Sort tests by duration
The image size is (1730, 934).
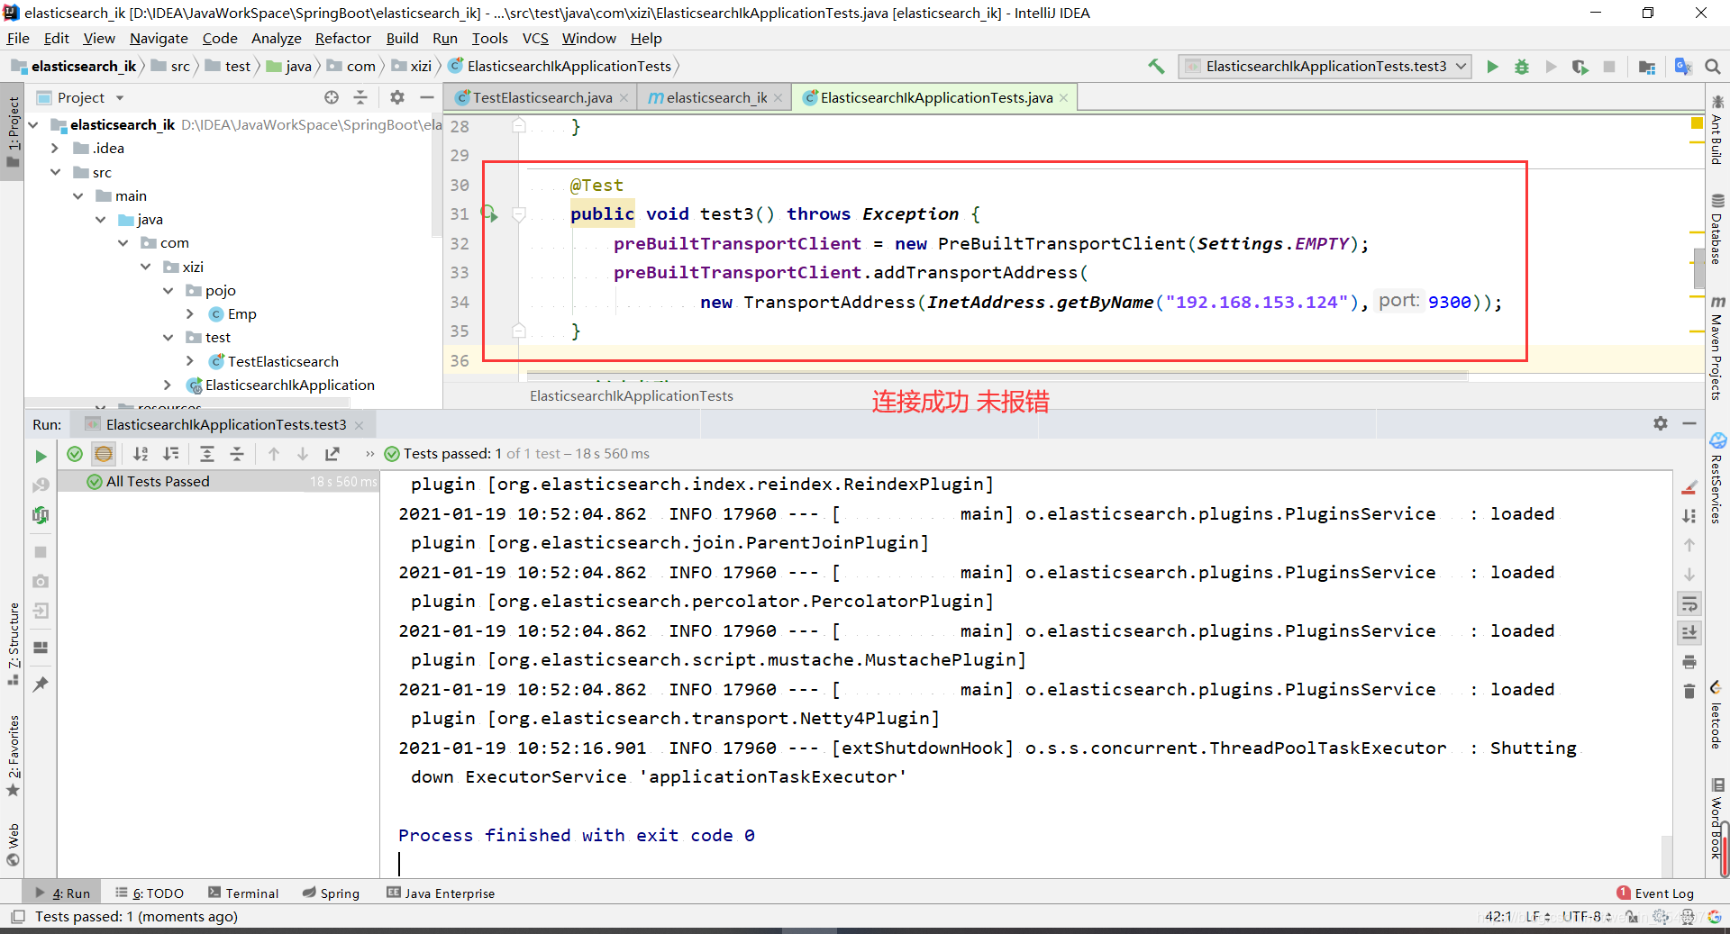pyautogui.click(x=170, y=454)
